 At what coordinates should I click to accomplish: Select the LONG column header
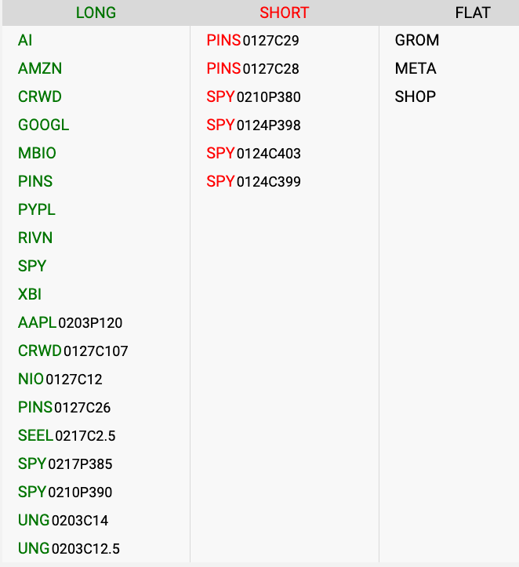pos(96,13)
